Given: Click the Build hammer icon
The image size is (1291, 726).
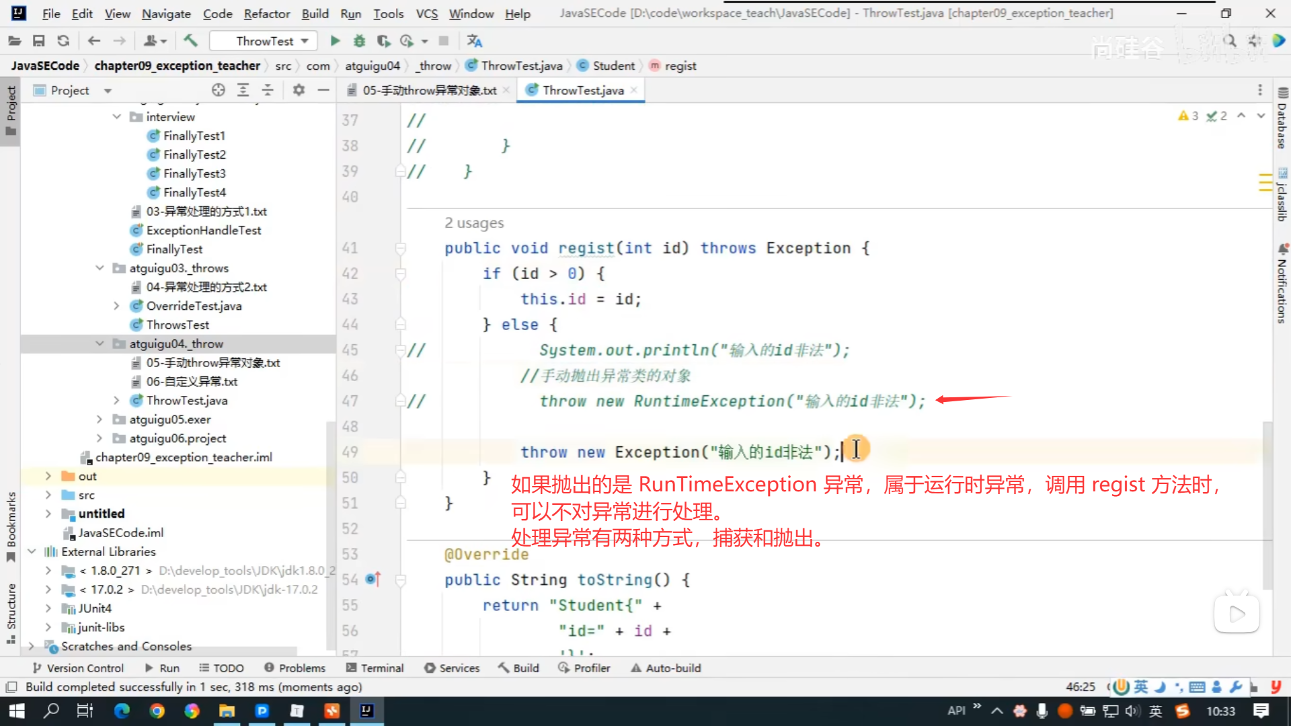Looking at the screenshot, I should pos(190,41).
